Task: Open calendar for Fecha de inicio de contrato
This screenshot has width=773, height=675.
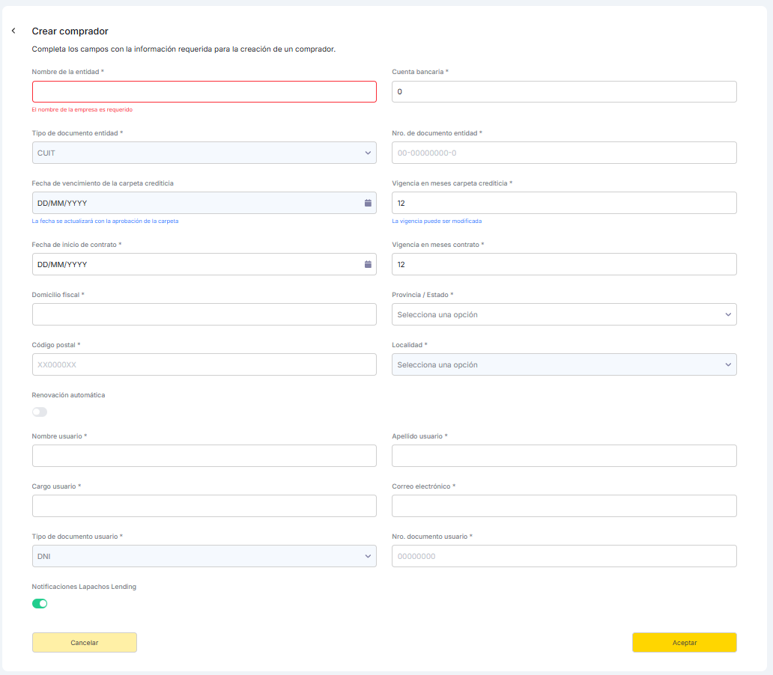Action: coord(368,264)
